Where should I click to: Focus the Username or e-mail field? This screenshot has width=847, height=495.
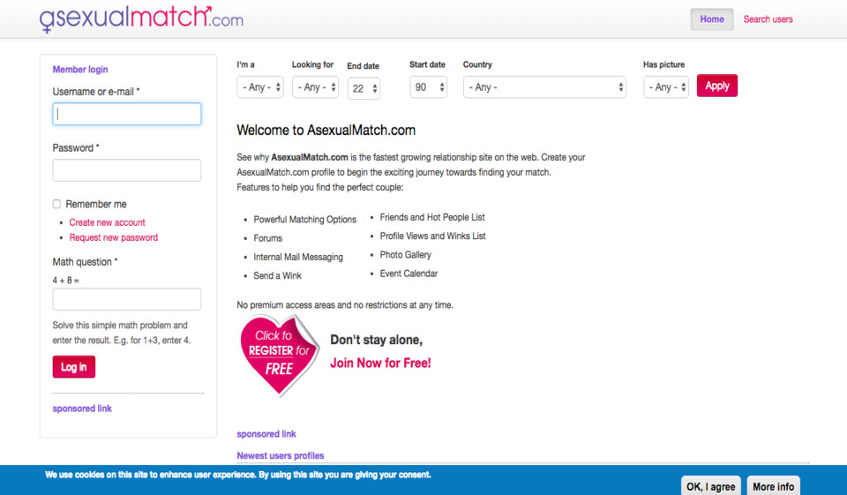[127, 114]
